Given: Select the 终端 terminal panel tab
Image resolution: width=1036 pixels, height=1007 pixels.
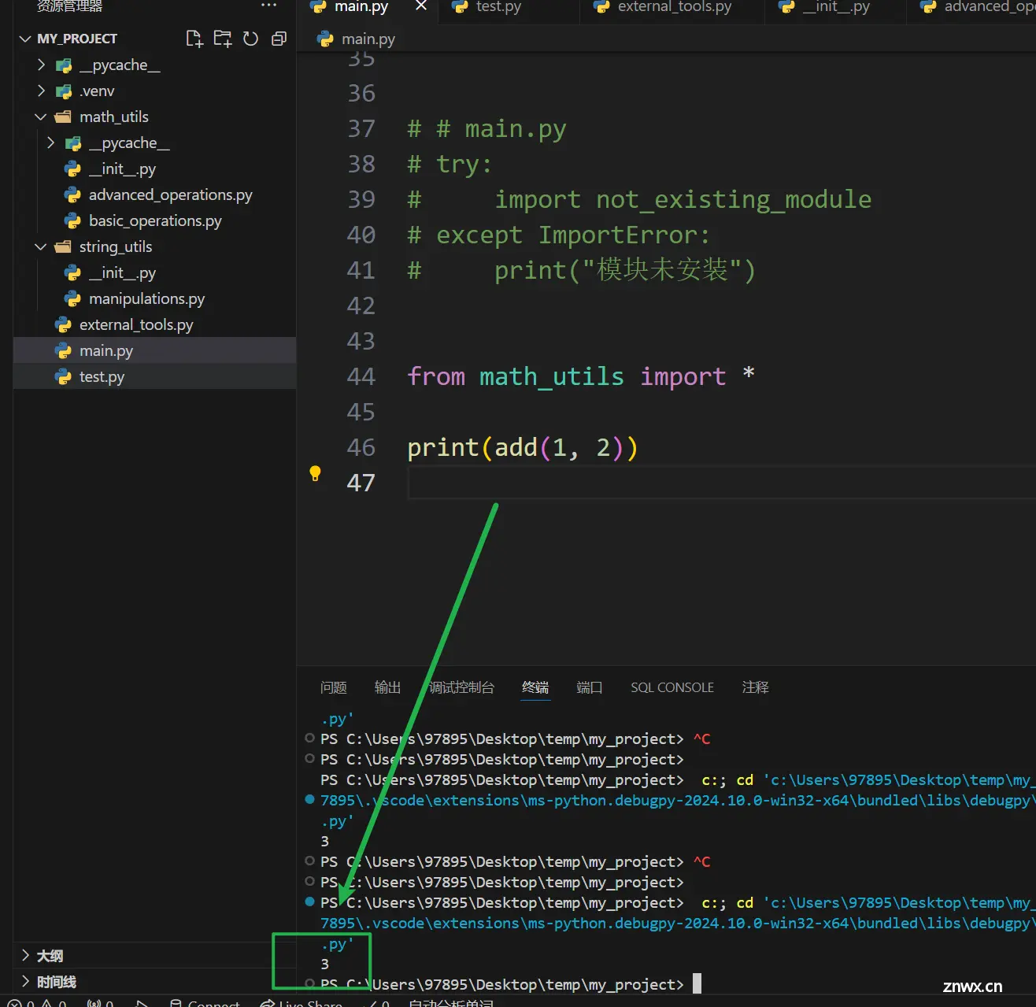Looking at the screenshot, I should pos(535,687).
